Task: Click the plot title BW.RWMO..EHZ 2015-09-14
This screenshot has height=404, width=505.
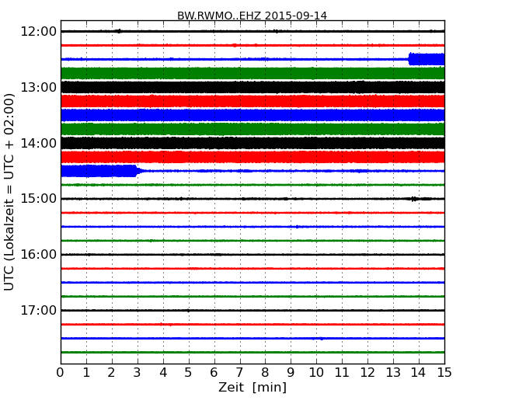Action: click(x=252, y=16)
